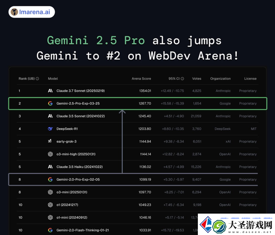Sort by the Organization column header
The width and height of the screenshot is (275, 235).
click(221, 79)
